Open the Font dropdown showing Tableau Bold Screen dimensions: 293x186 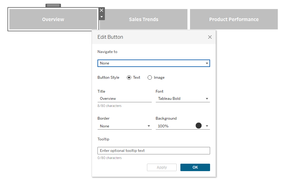pos(183,99)
